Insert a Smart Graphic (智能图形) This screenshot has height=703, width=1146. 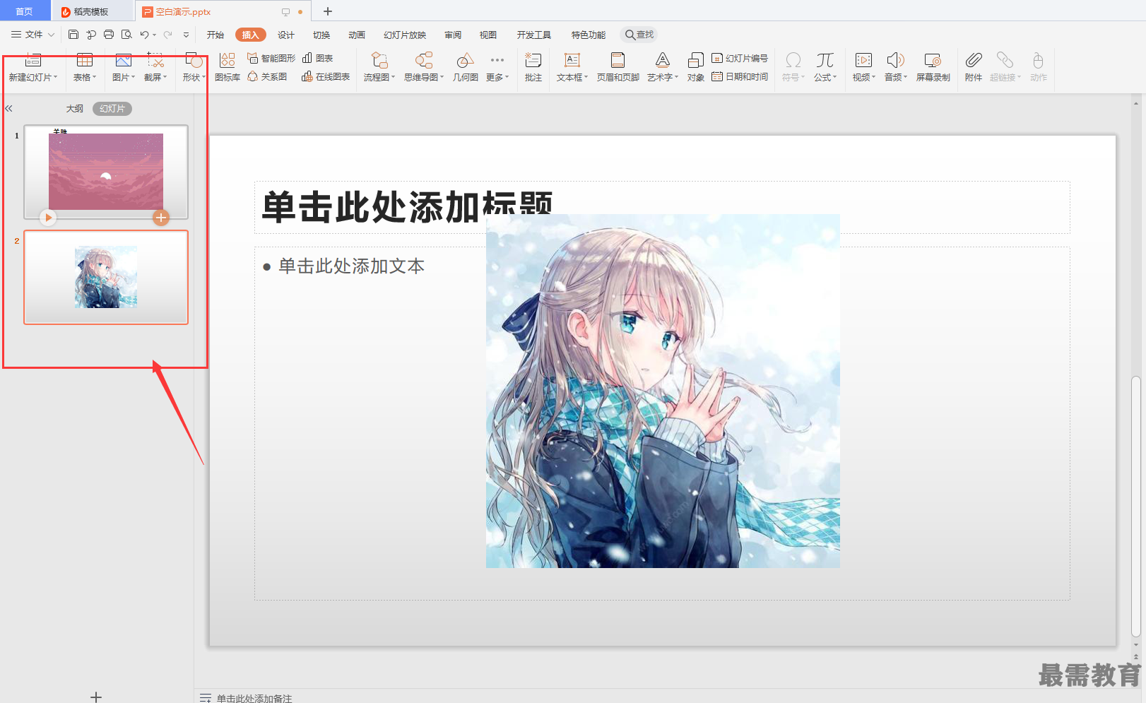pyautogui.click(x=271, y=58)
